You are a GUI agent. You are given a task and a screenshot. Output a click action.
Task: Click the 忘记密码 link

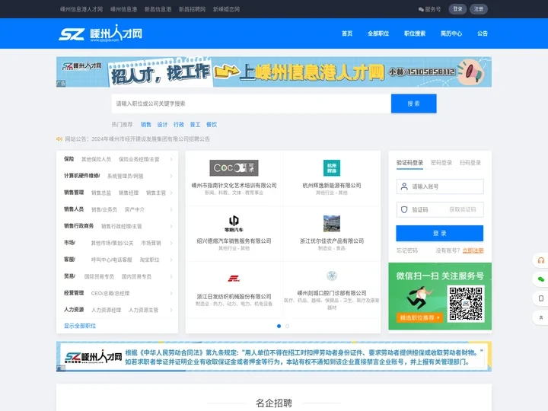tap(407, 250)
